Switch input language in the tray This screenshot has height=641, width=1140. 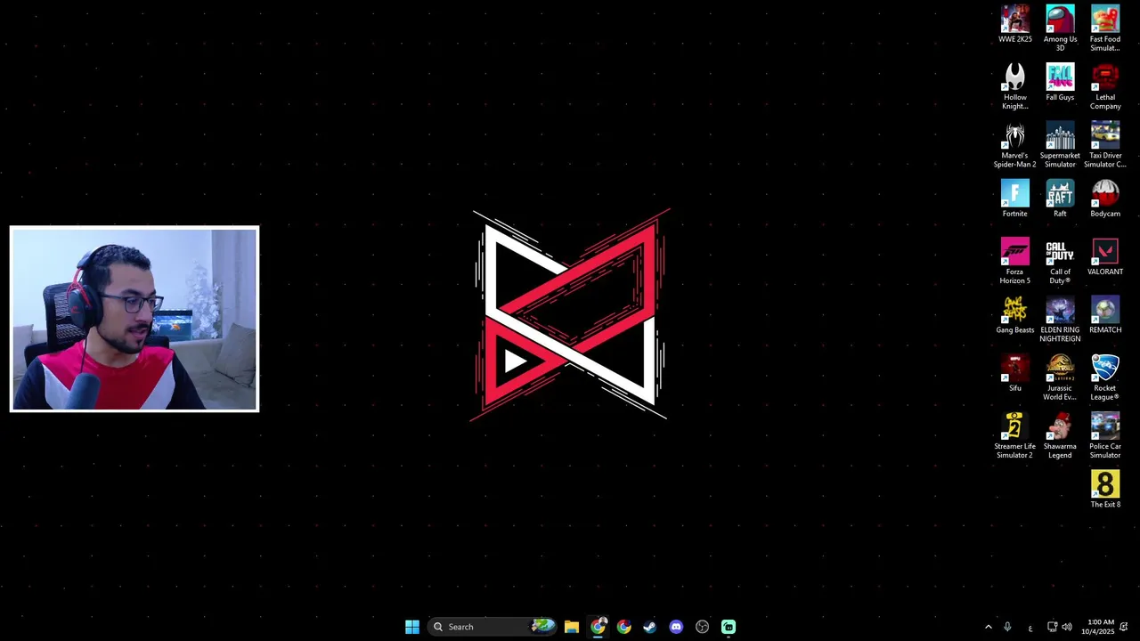pos(1030,628)
